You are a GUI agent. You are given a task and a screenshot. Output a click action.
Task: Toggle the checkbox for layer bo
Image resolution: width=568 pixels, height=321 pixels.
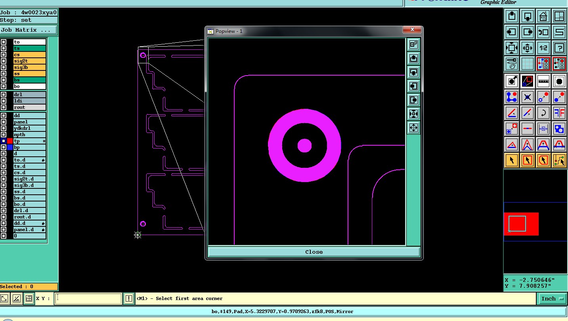[x=3, y=86]
